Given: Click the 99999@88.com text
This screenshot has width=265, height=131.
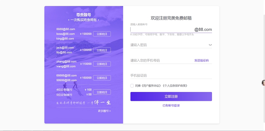Looking at the screenshot, I should [x=66, y=80].
